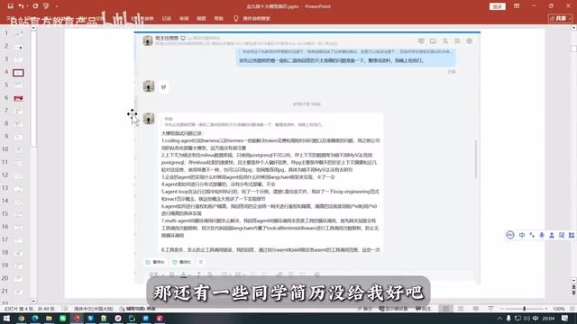This screenshot has height=324, width=577.
Task: Click the volume icon in system tray
Action: [527, 319]
